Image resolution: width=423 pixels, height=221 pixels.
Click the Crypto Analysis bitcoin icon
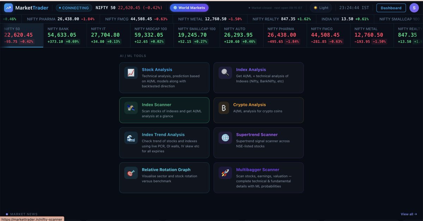coord(224,108)
